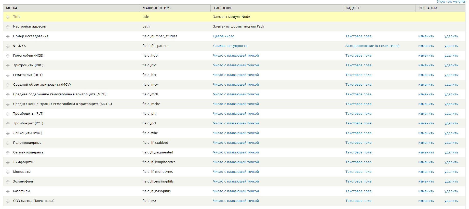Click the drag handle beside СОЭ (метод Панченкова)
Image resolution: width=469 pixels, height=209 pixels.
(8, 201)
